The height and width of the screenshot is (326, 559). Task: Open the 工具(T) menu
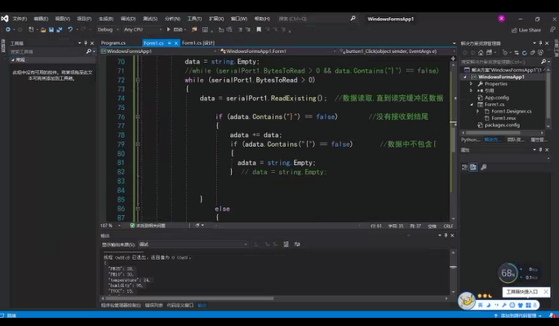tap(194, 19)
